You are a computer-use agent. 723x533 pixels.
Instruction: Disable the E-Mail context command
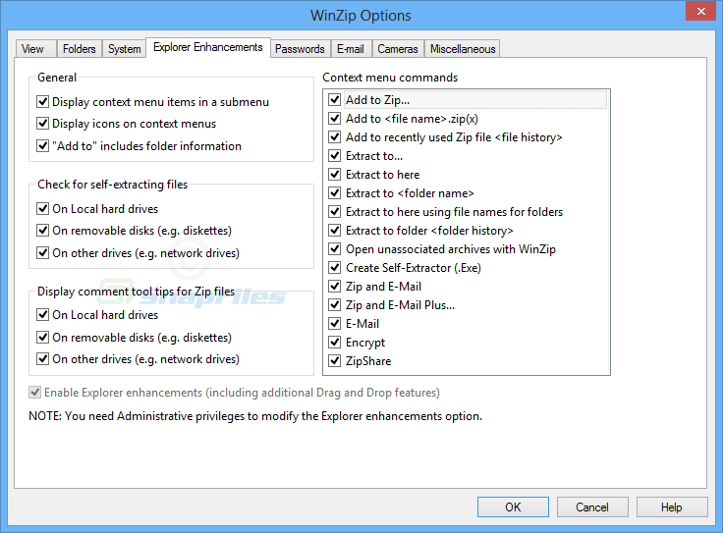pyautogui.click(x=335, y=324)
